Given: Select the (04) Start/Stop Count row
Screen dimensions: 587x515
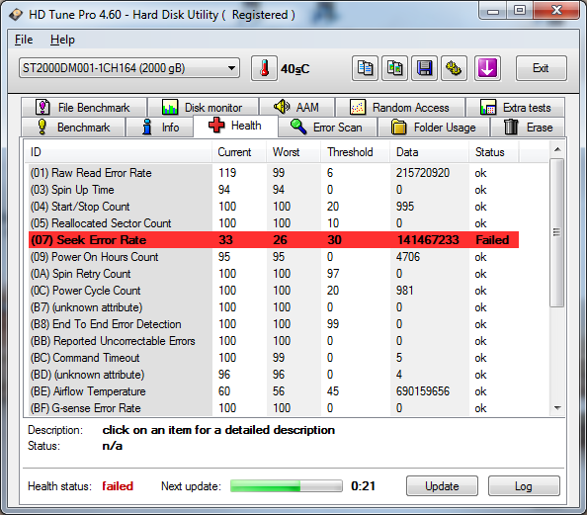Looking at the screenshot, I should pos(274,207).
